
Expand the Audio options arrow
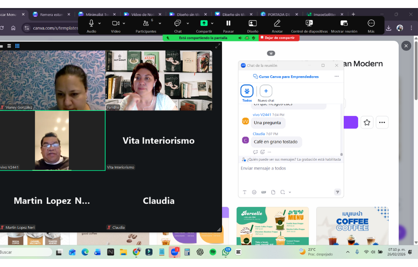tap(100, 24)
